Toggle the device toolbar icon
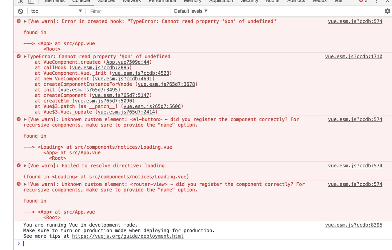 tap(31, 2)
